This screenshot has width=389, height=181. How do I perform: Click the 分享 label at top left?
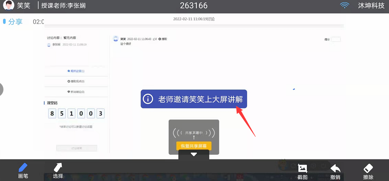pyautogui.click(x=15, y=21)
